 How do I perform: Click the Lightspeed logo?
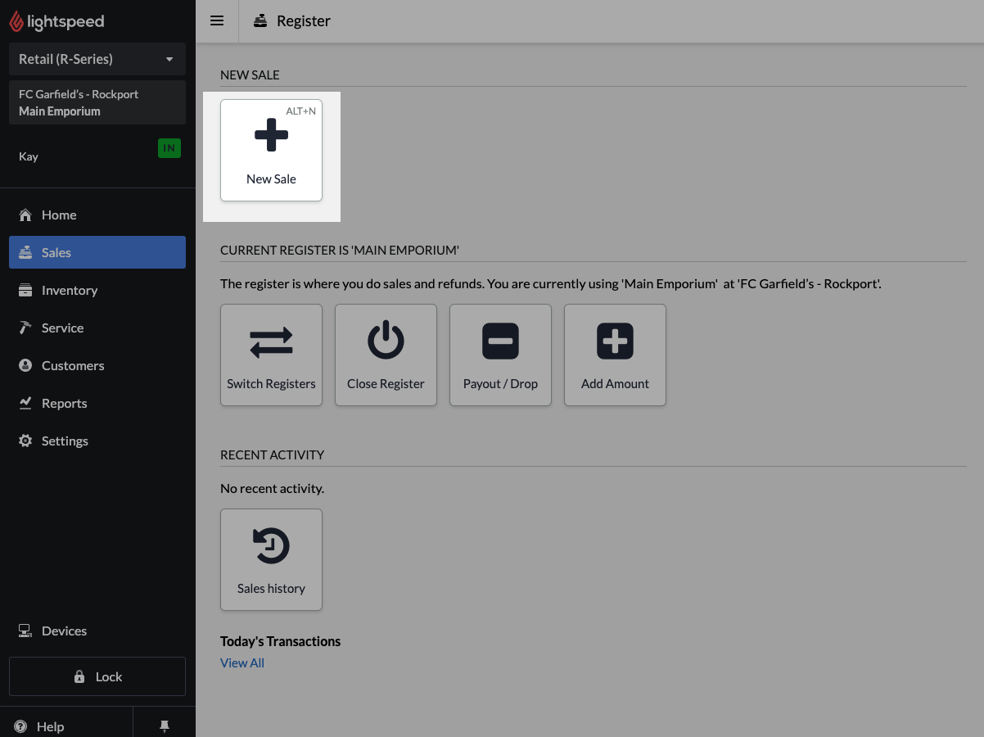[56, 21]
